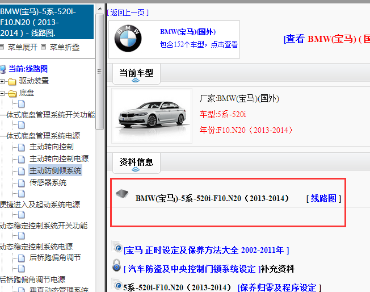Click the panel splitter grip handle

(x=99, y=72)
